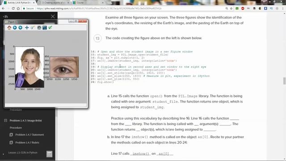286x161 pixels.
Task: Collapse the Problem 1.4.7: Image Artist section
Action: click(x=6, y=120)
